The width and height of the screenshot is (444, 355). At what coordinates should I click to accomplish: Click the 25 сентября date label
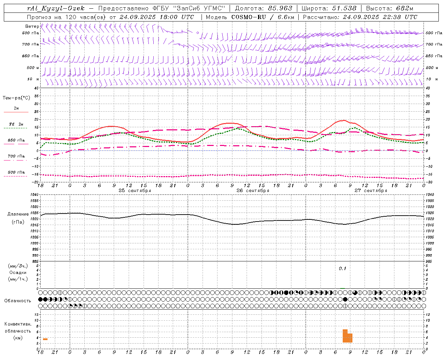tap(135, 190)
